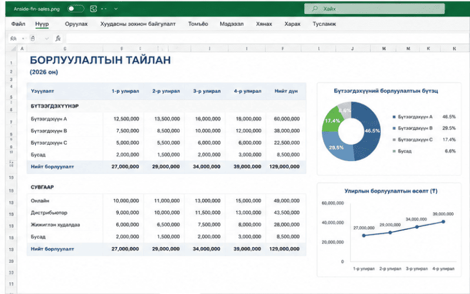
Task: Click the Anside-fin-sales.png file name
Action: pyautogui.click(x=36, y=9)
